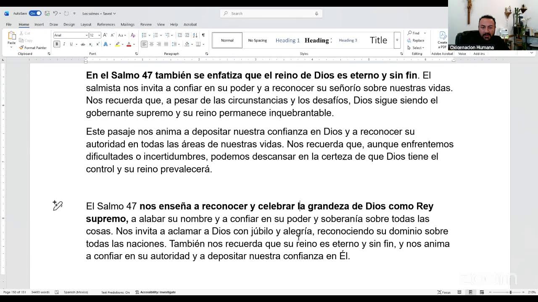The width and height of the screenshot is (538, 302).
Task: Click the Shading paint bucket icon
Action: (187, 44)
